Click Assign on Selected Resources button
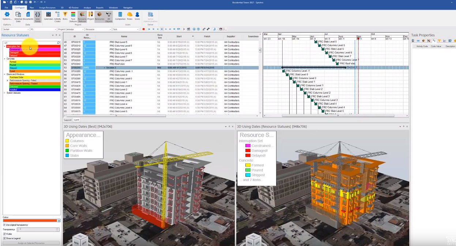This screenshot has width=456, height=246. [x=31, y=243]
